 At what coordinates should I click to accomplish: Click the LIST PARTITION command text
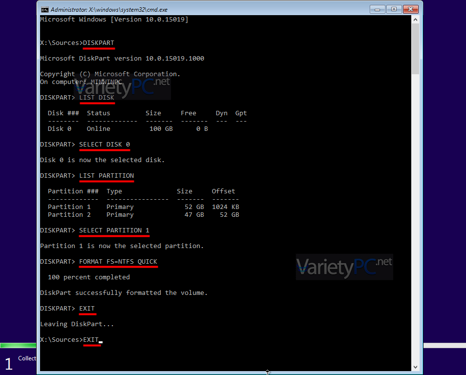[106, 176]
